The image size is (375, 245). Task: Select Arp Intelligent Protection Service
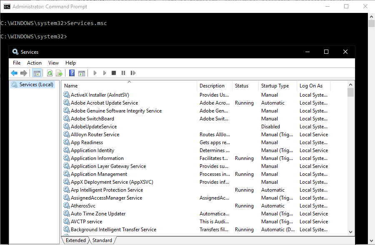coord(196,190)
